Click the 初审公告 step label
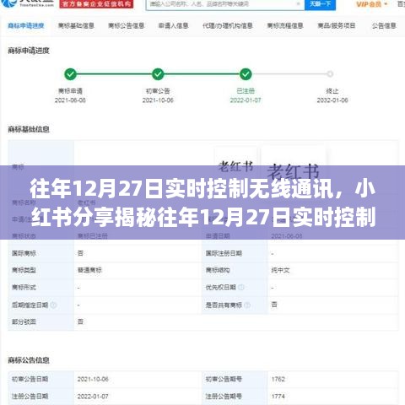 158,91
